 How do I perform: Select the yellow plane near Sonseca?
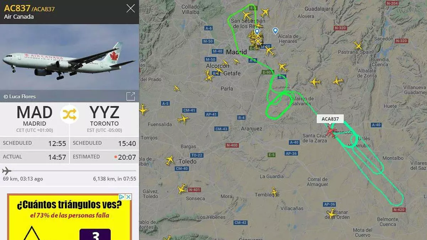pyautogui.click(x=182, y=188)
